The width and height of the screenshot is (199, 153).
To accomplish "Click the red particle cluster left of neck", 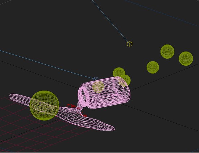I will click(x=71, y=106).
